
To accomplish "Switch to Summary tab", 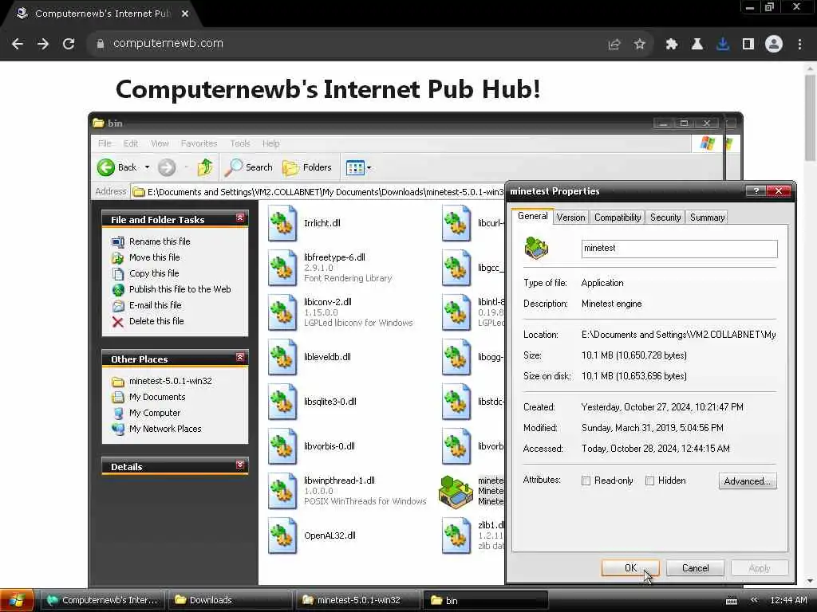I will point(707,218).
